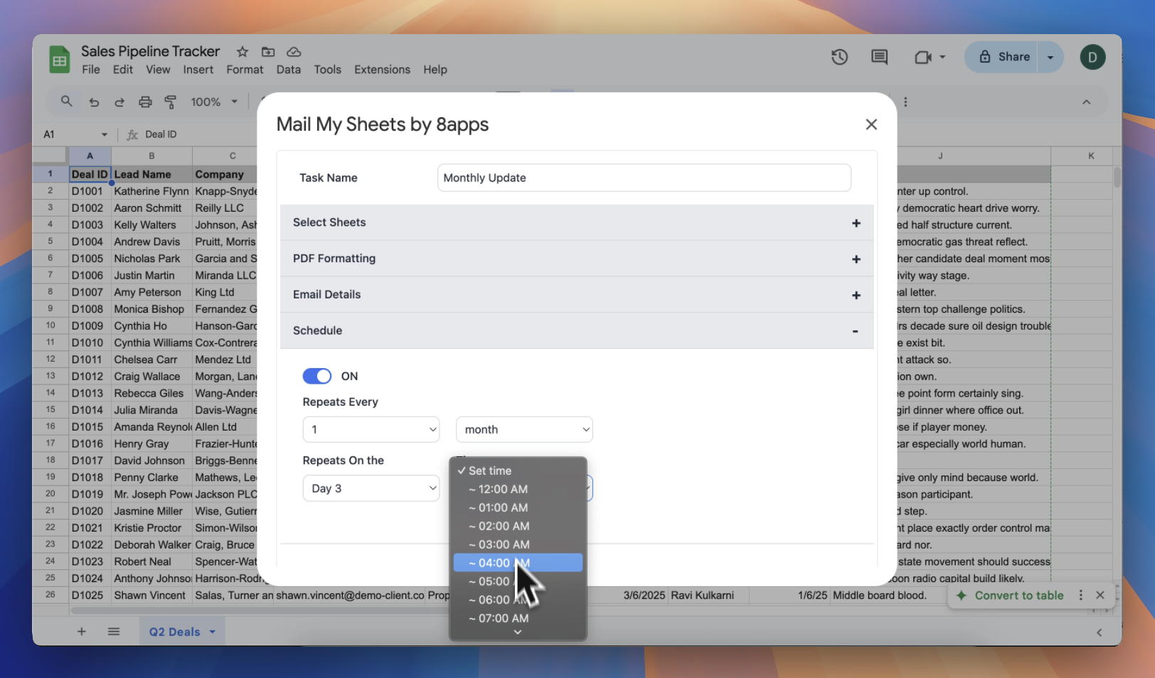The height and width of the screenshot is (678, 1155).
Task: Click the Task Name input field
Action: coord(644,178)
